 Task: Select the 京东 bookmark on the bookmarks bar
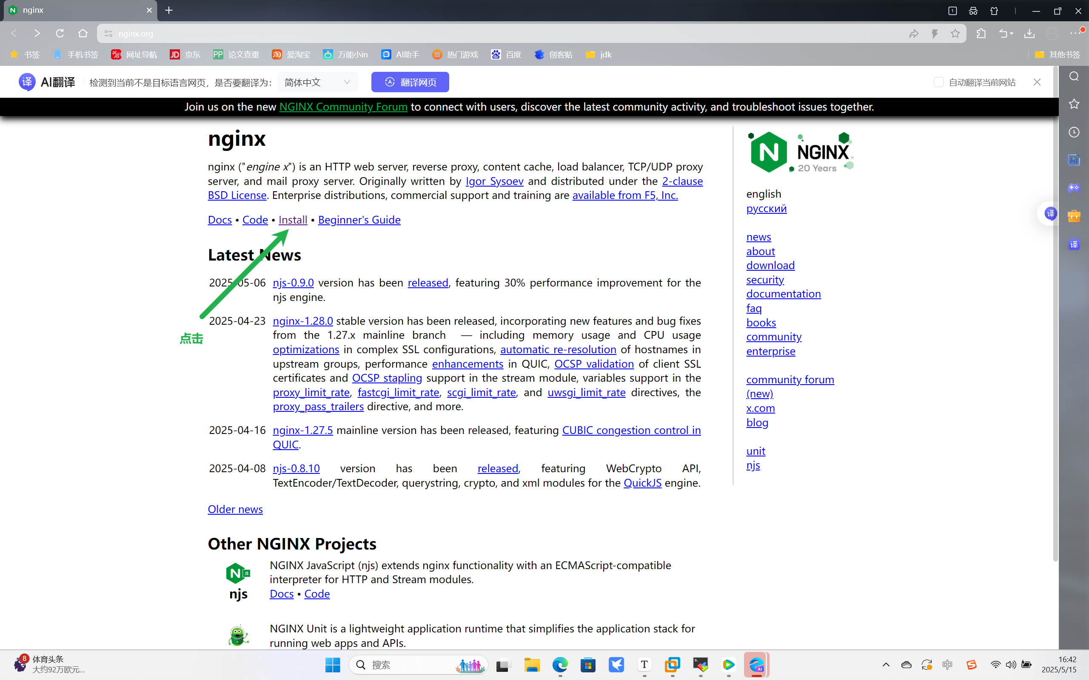[x=185, y=54]
